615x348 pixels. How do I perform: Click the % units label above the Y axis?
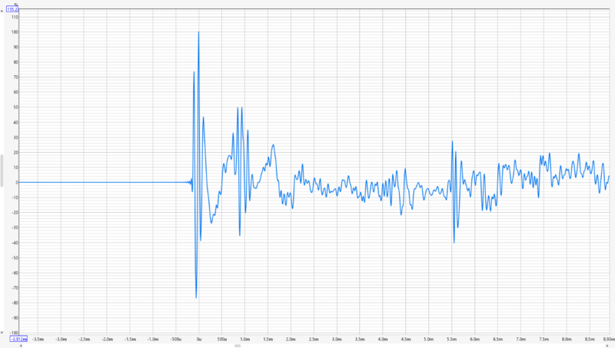click(16, 5)
